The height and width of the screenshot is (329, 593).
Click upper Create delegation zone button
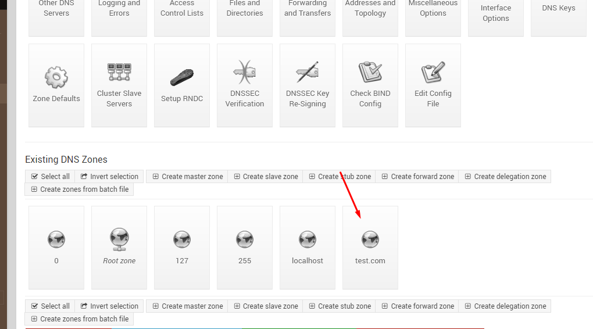tap(505, 177)
